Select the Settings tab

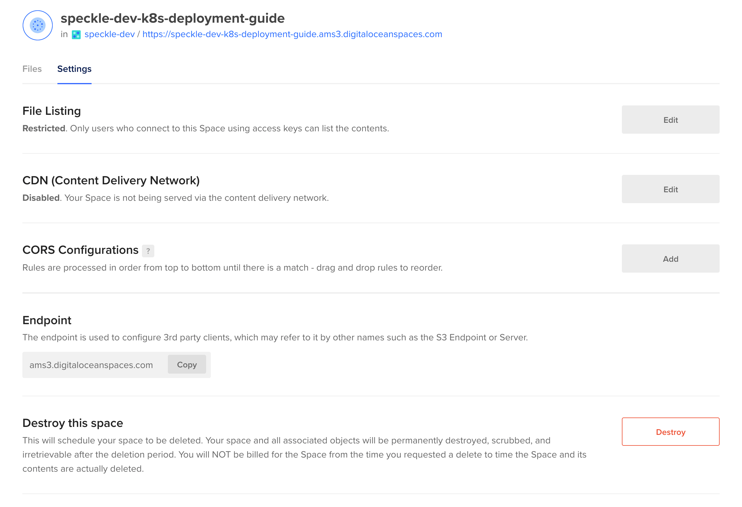[x=74, y=69]
